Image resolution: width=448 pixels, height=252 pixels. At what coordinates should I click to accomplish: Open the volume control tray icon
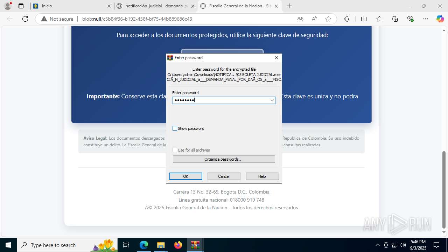coord(403,245)
